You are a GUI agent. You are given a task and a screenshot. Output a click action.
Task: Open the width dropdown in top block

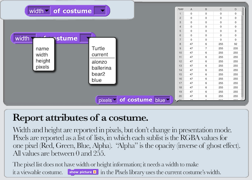39,11
